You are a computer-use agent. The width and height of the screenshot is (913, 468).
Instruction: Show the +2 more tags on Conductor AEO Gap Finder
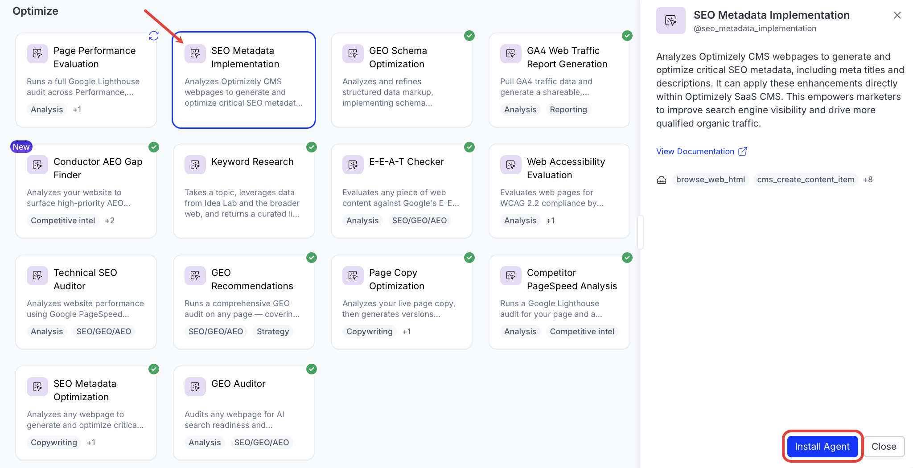tap(110, 221)
